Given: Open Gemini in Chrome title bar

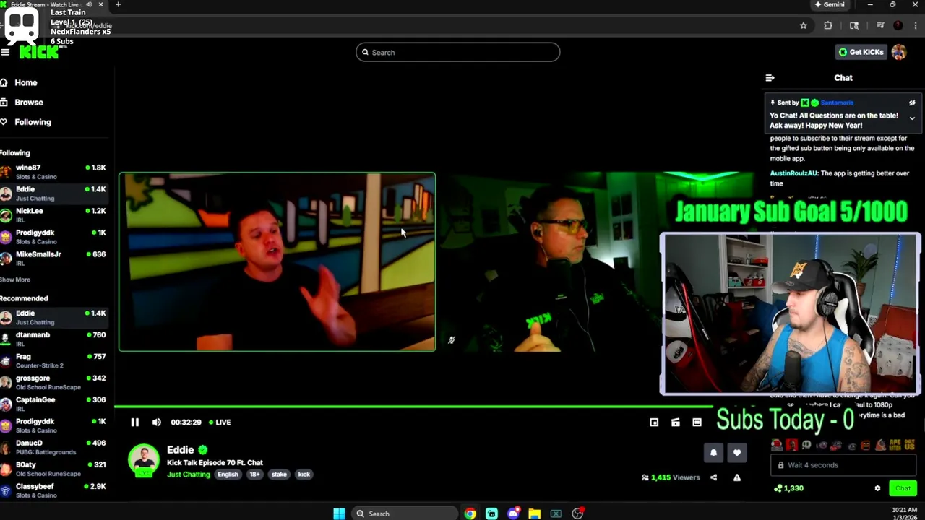Looking at the screenshot, I should tap(830, 4).
